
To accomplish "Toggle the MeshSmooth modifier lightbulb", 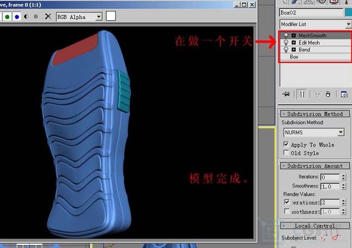I will pyautogui.click(x=286, y=35).
